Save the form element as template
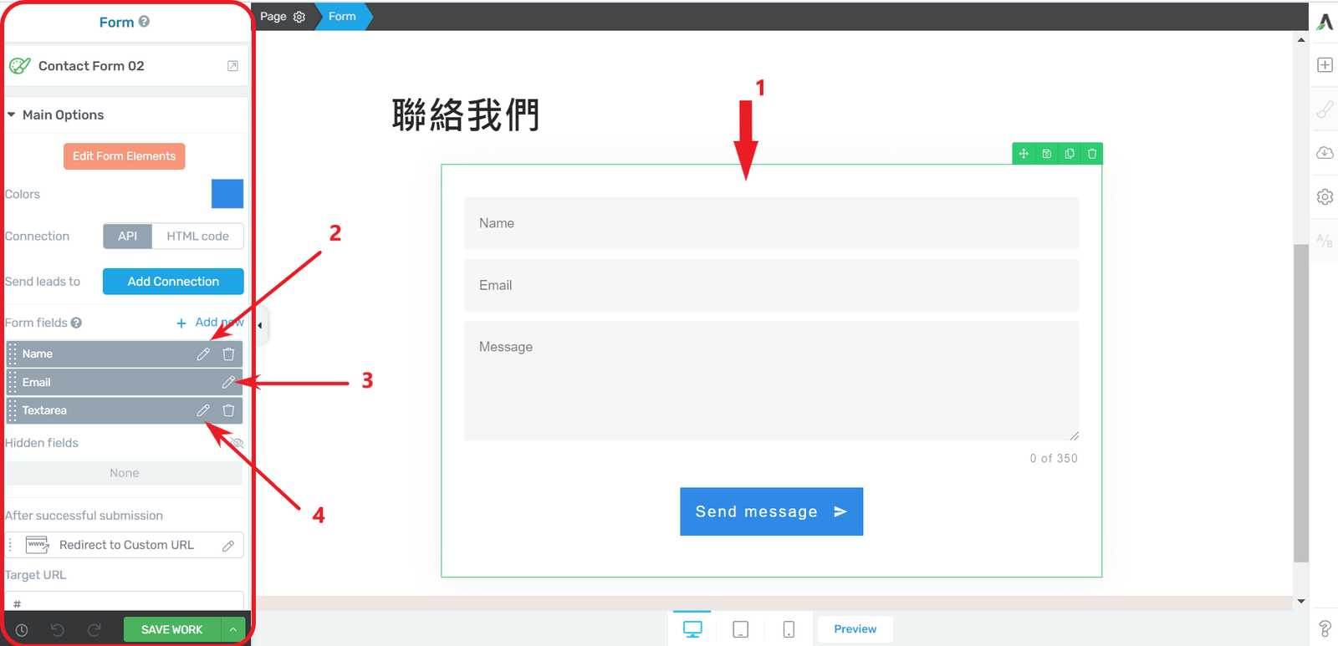The height and width of the screenshot is (646, 1338). pos(1046,154)
